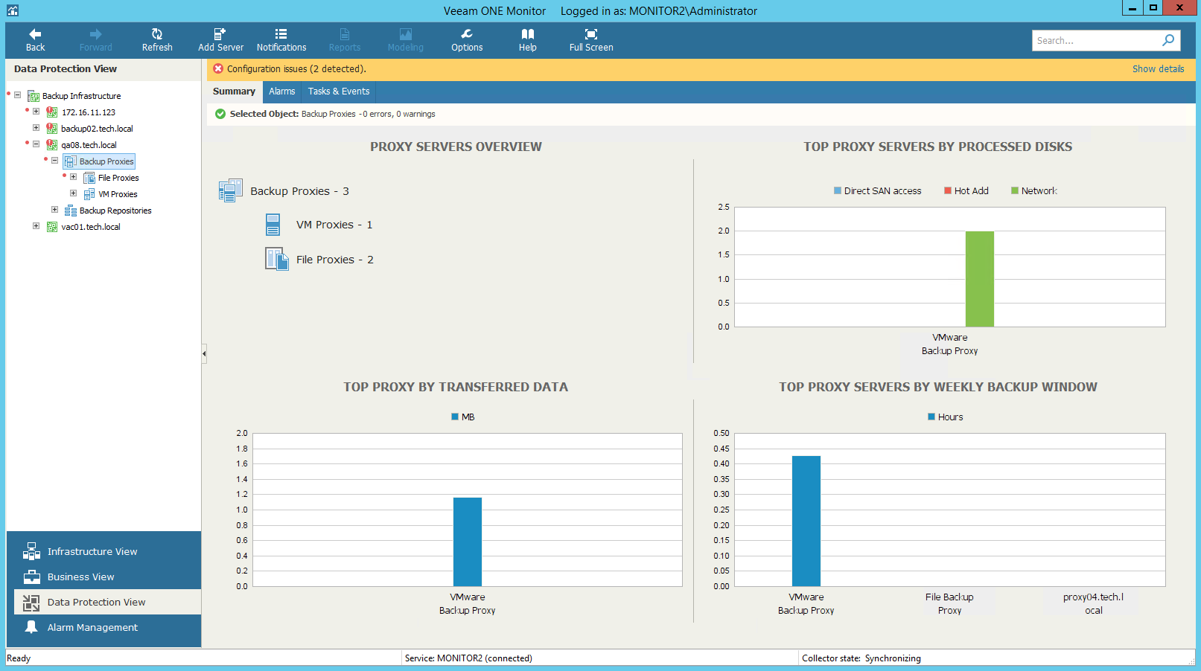Click the File Proxies overview icon
This screenshot has width=1201, height=671.
[x=277, y=259]
